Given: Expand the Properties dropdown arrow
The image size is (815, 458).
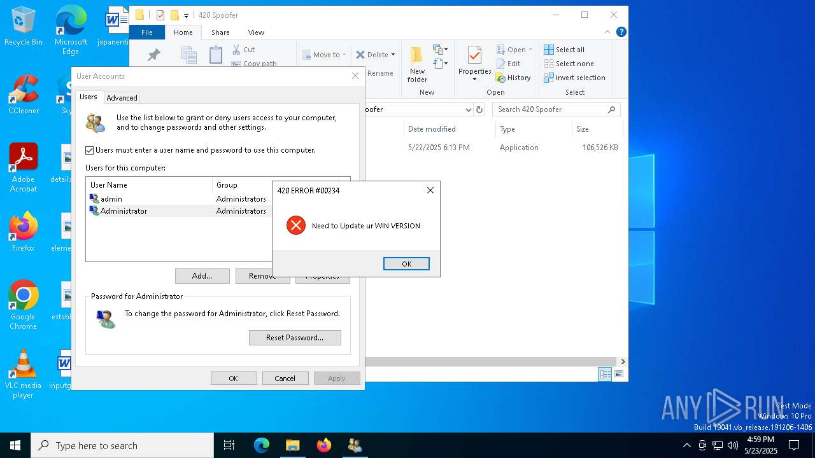Looking at the screenshot, I should (474, 80).
